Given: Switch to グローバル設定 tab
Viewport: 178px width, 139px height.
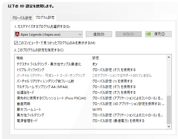Looking at the screenshot, I should coord(22,18).
